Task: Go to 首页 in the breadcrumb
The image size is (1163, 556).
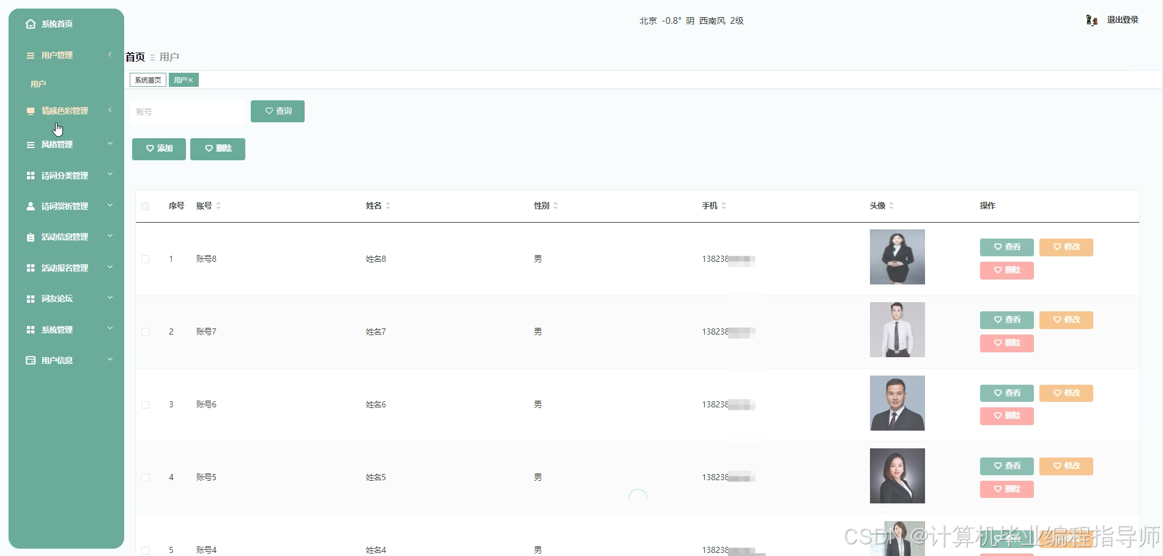Action: tap(135, 57)
